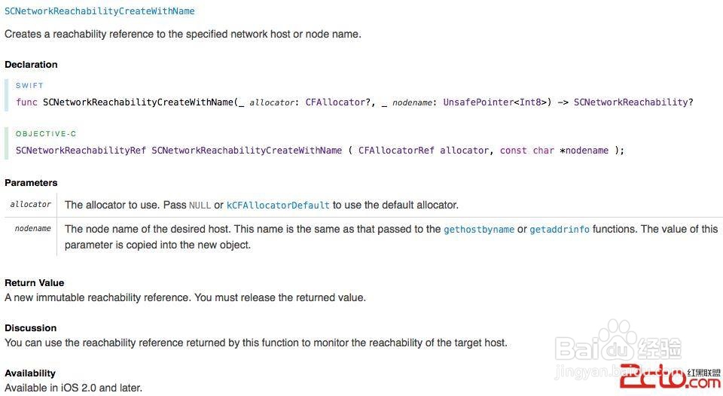This screenshot has width=723, height=396.
Task: Follow the gethostbyname function link
Action: [479, 229]
